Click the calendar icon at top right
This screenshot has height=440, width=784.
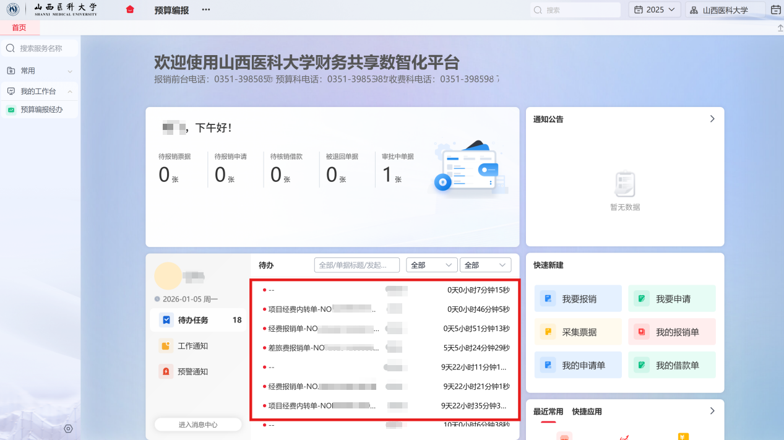click(x=775, y=10)
